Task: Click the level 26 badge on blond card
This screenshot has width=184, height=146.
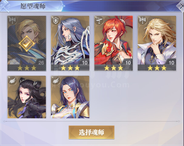Action: tap(41, 63)
